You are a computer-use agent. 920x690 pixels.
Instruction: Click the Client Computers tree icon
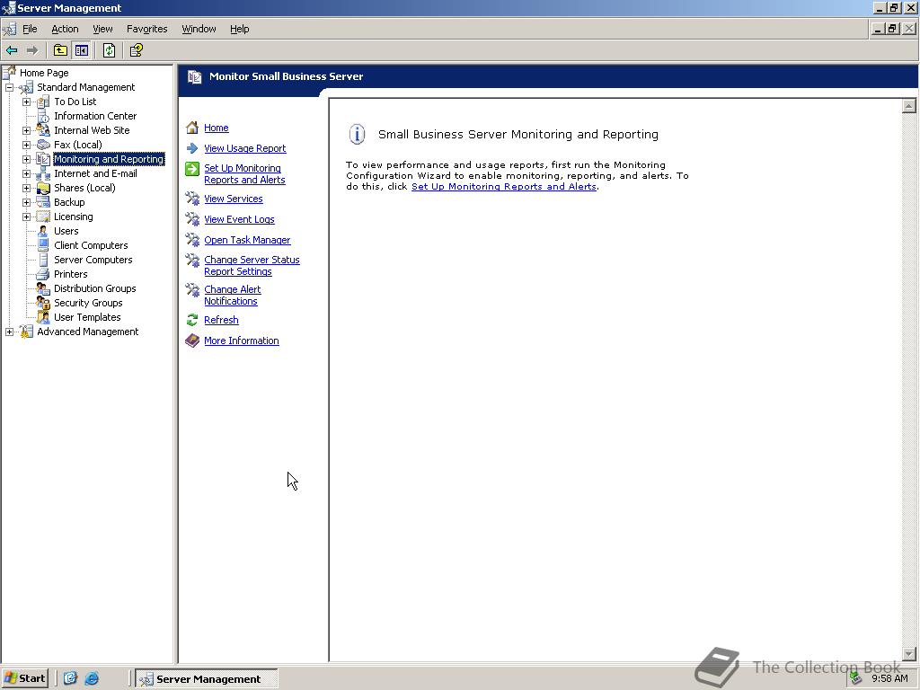(x=43, y=245)
